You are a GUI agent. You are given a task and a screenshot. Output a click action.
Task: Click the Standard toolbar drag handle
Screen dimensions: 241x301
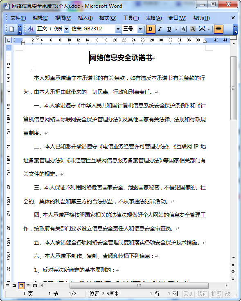pos(6,29)
